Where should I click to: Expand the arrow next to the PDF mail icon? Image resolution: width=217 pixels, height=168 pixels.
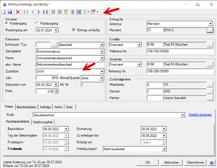click(x=98, y=12)
